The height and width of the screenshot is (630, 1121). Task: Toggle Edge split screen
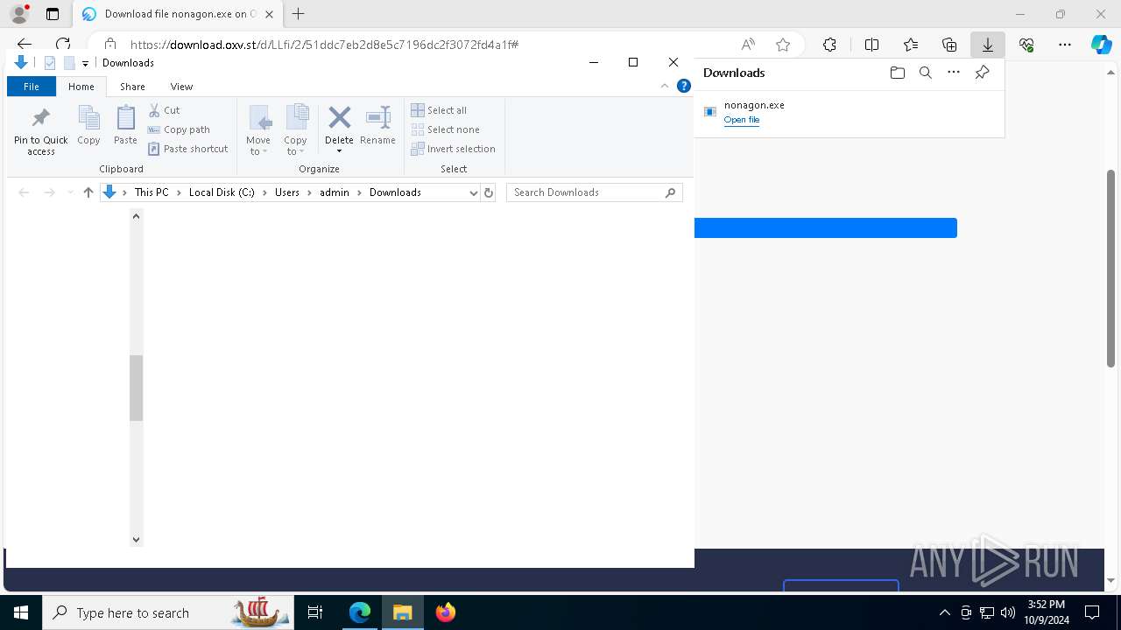[871, 45]
